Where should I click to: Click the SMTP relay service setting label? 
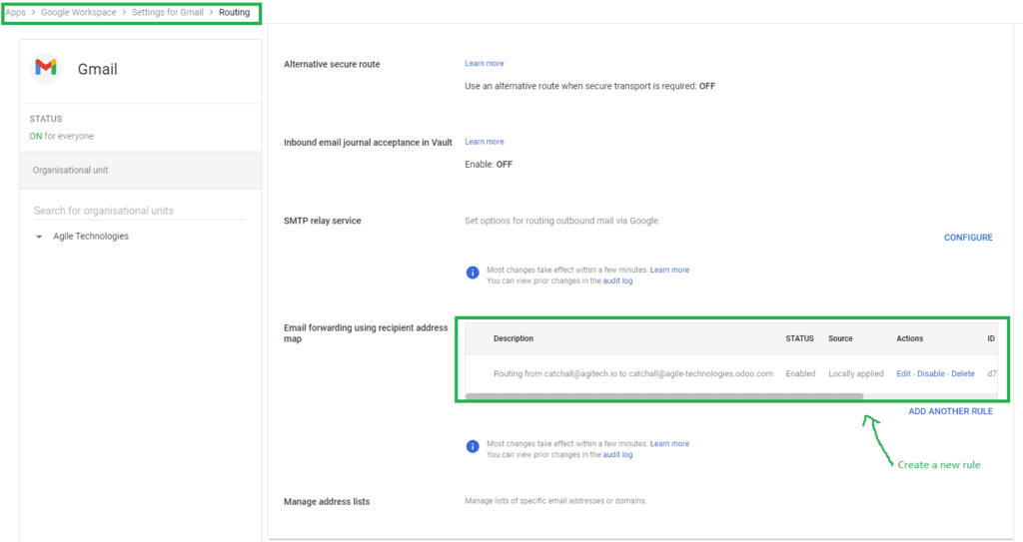323,221
